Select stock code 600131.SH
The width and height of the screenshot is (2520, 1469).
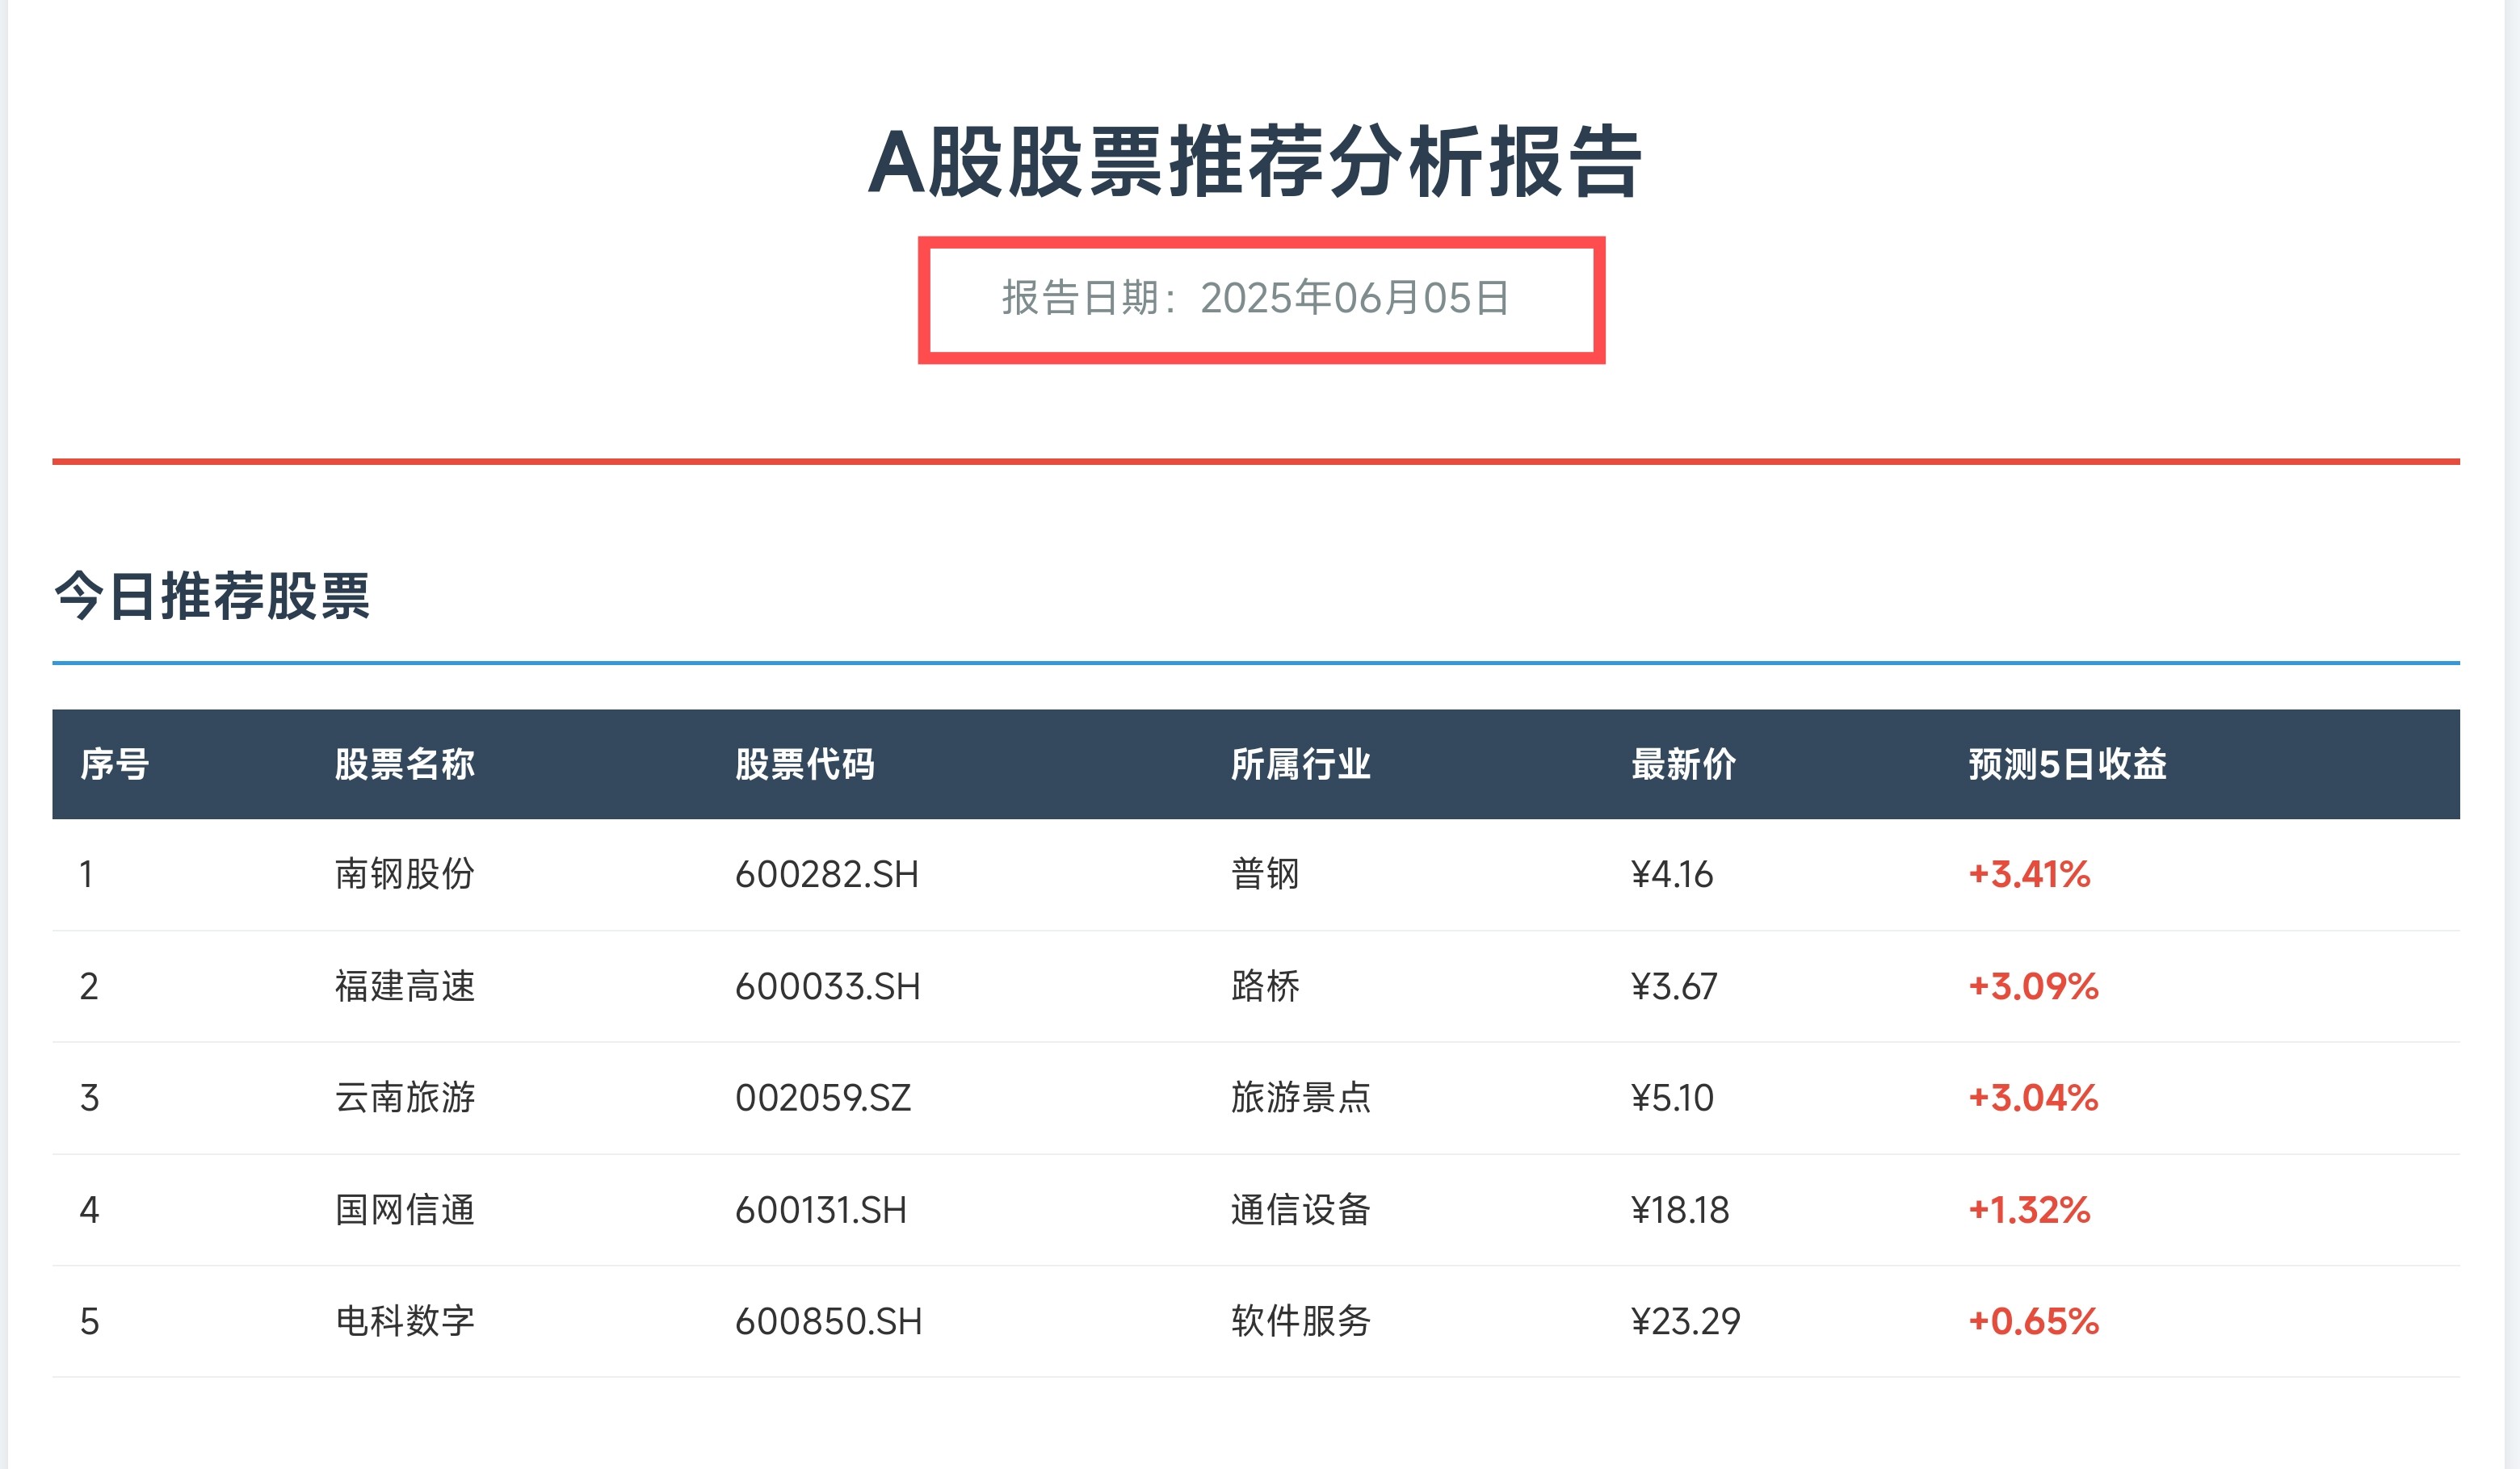point(821,1210)
